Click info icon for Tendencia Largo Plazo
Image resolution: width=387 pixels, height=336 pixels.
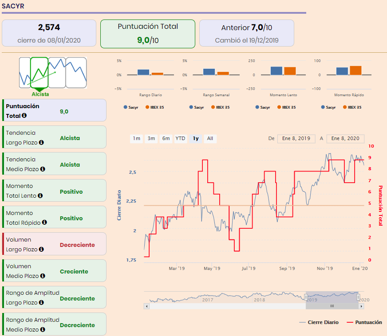point(41,142)
